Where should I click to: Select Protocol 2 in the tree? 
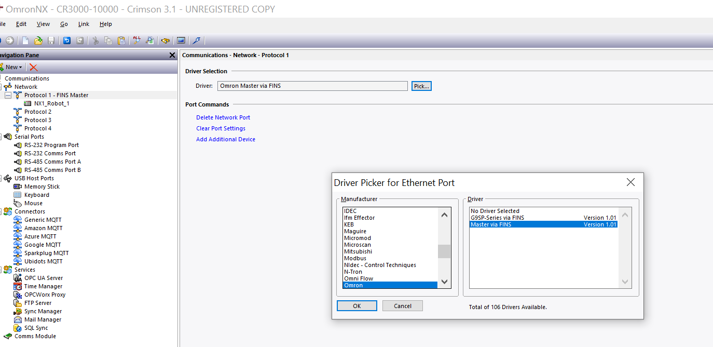pos(38,112)
